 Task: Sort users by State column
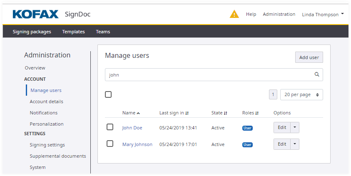(225, 113)
